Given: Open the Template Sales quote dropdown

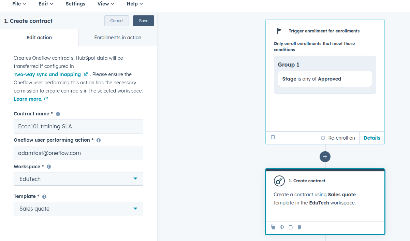Looking at the screenshot, I should tap(78, 209).
